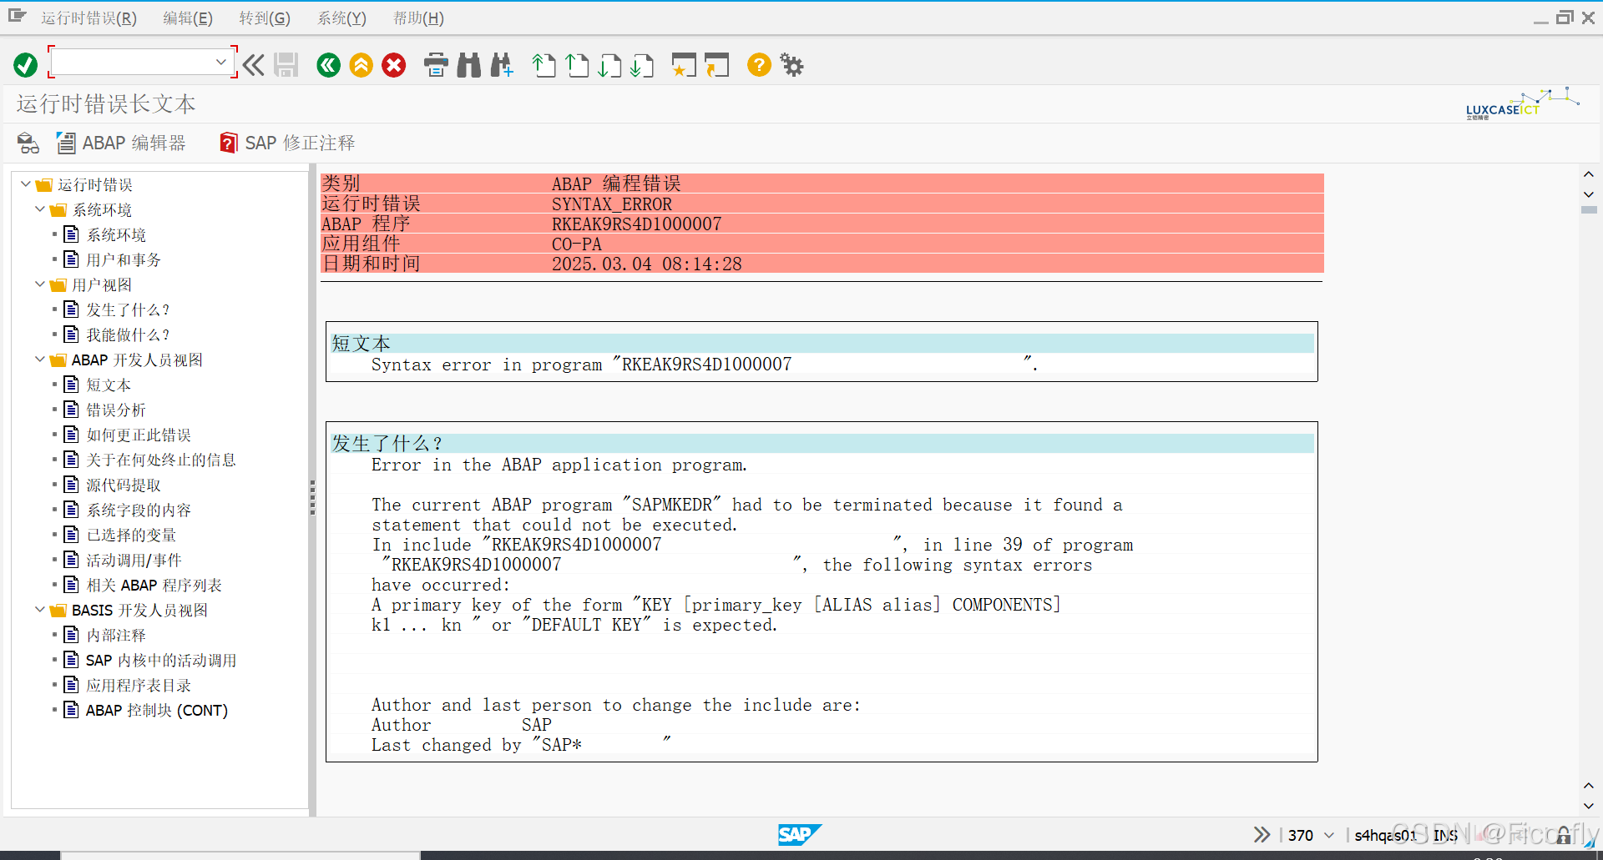Click the green checkmark Enter icon

click(x=25, y=65)
